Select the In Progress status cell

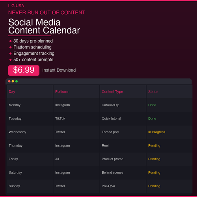pyautogui.click(x=169, y=132)
